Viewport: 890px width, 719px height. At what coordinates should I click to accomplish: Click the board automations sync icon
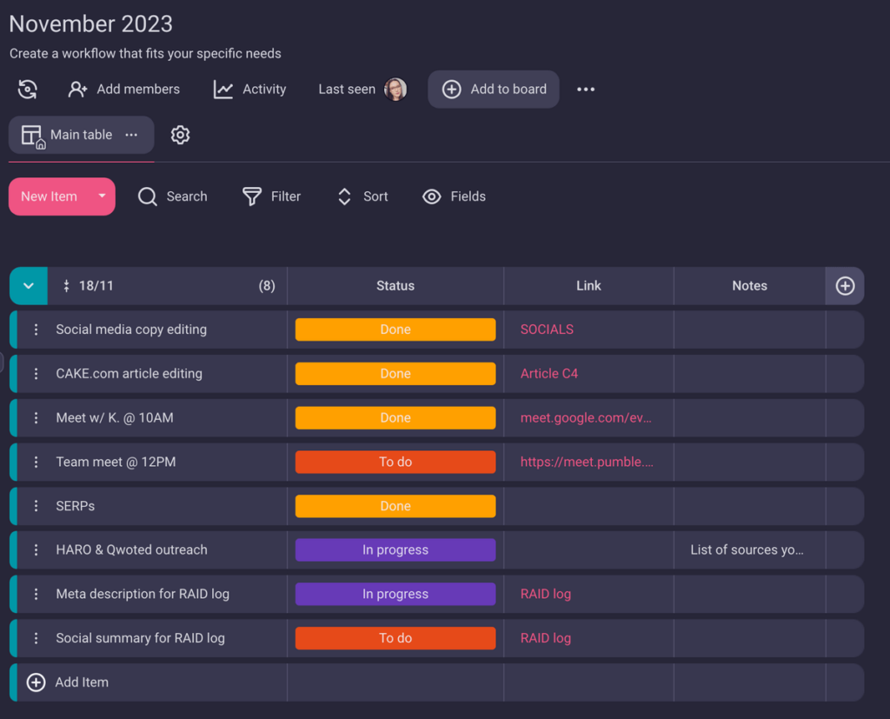pyautogui.click(x=27, y=89)
